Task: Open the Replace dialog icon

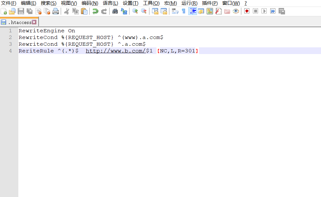Action: click(x=124, y=11)
